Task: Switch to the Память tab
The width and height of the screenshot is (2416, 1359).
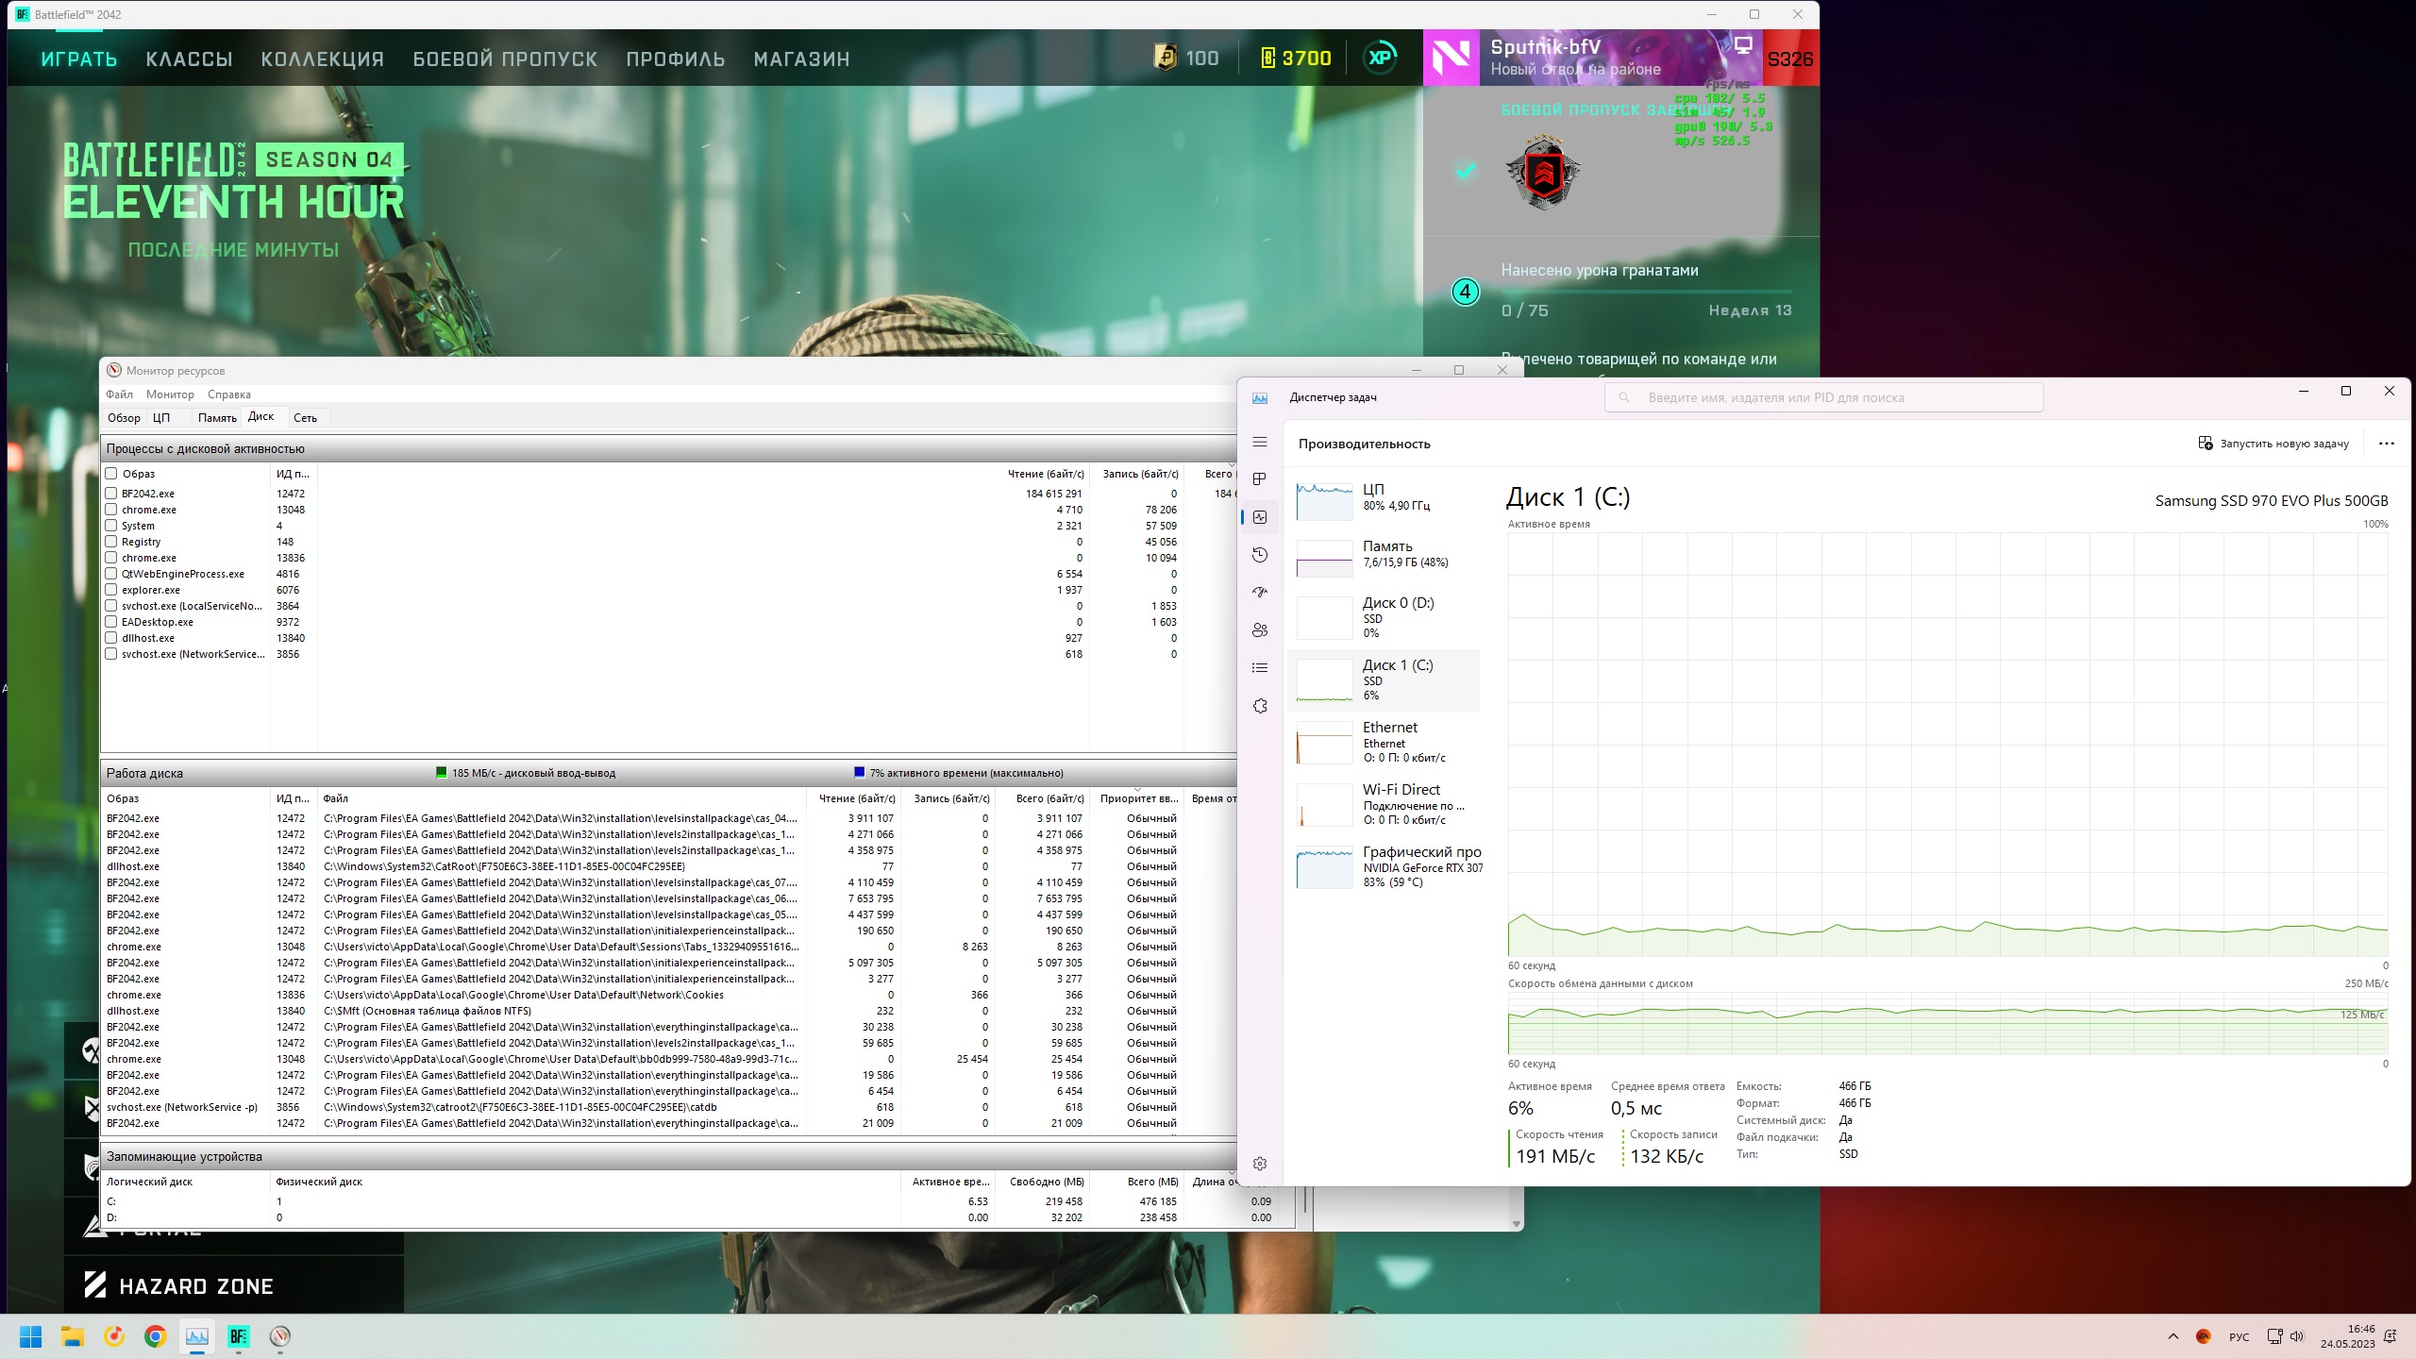Action: 217,417
